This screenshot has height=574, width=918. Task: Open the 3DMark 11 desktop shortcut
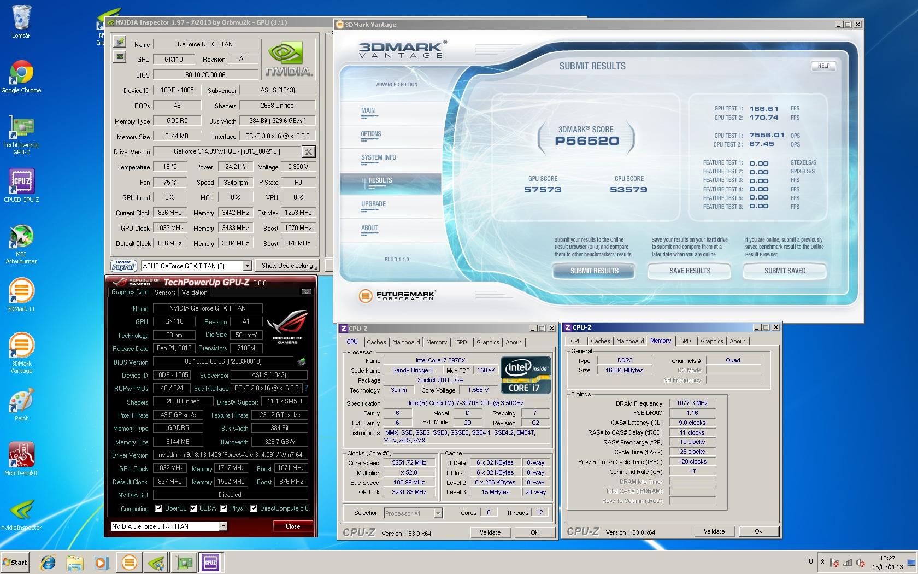21,295
